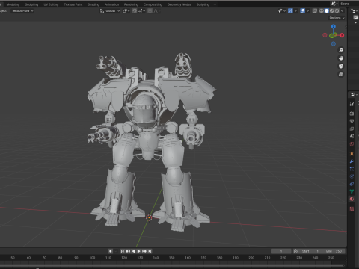The image size is (359, 269).
Task: Open the RetopoFlow dropdown in header
Action: (22, 11)
